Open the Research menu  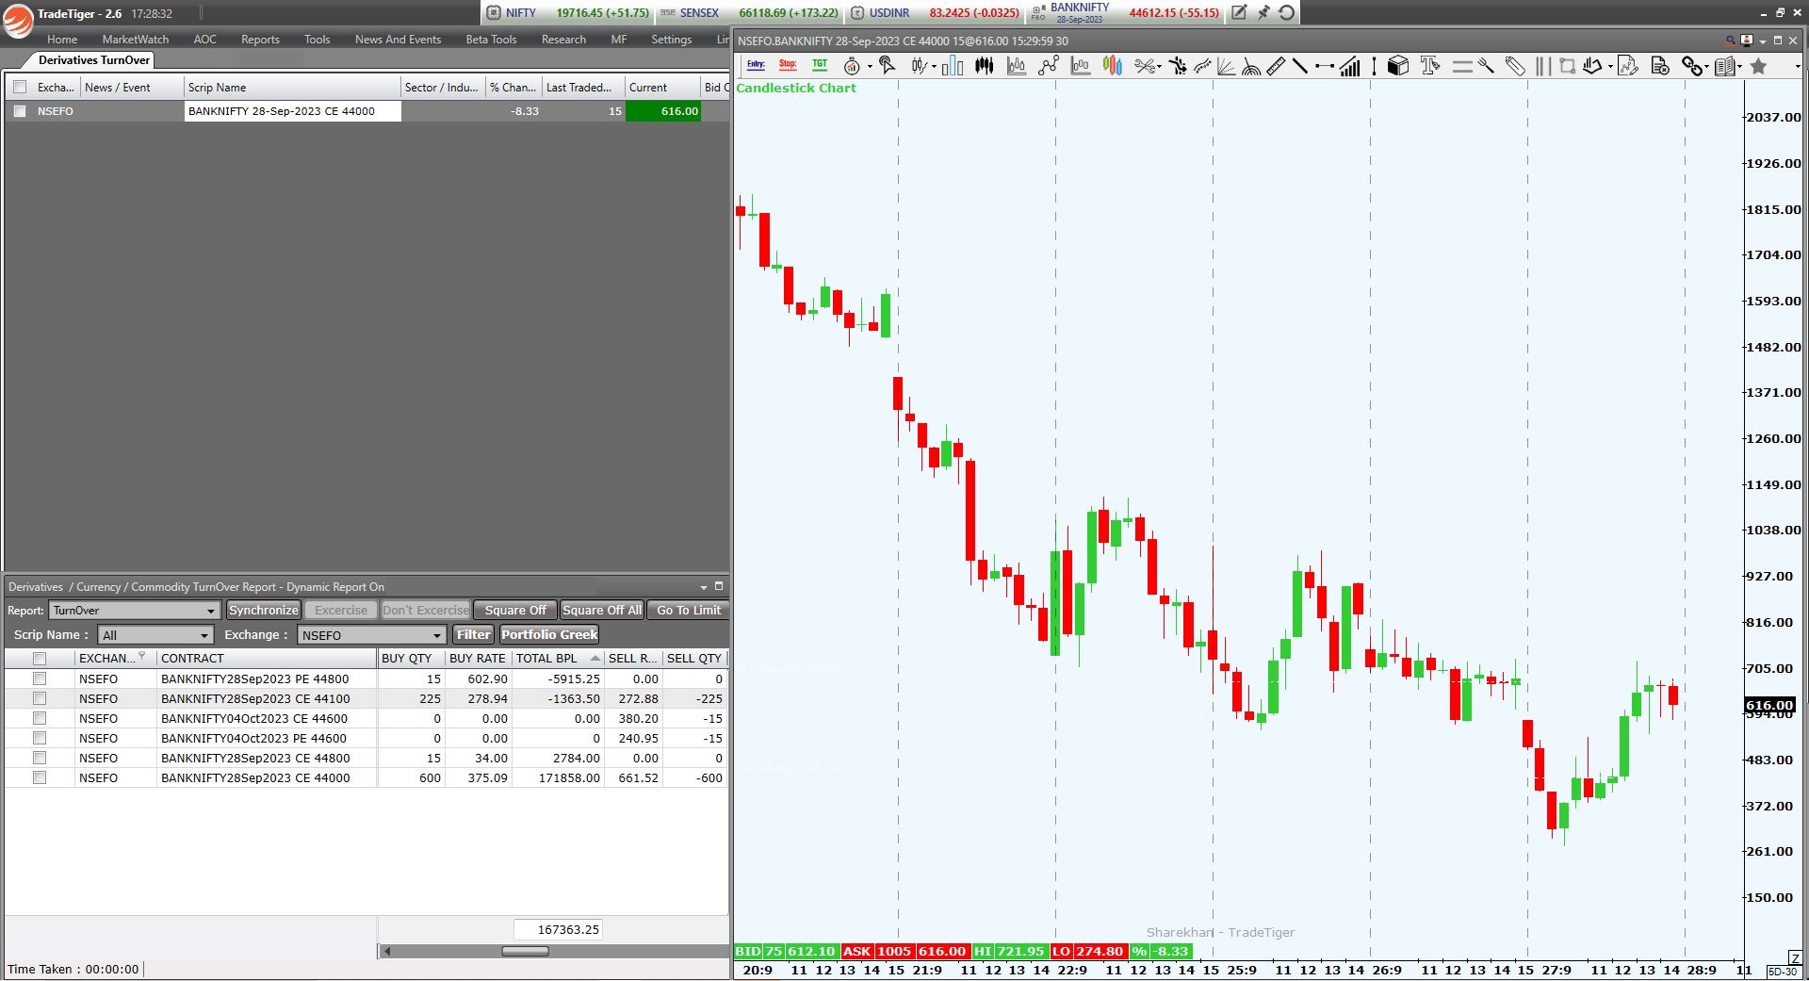(x=563, y=40)
